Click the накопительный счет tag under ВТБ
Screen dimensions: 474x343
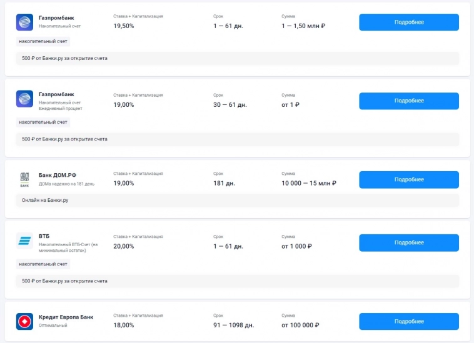pyautogui.click(x=43, y=264)
